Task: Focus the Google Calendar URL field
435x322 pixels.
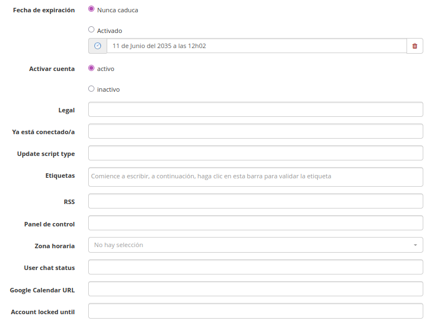Action: click(255, 289)
